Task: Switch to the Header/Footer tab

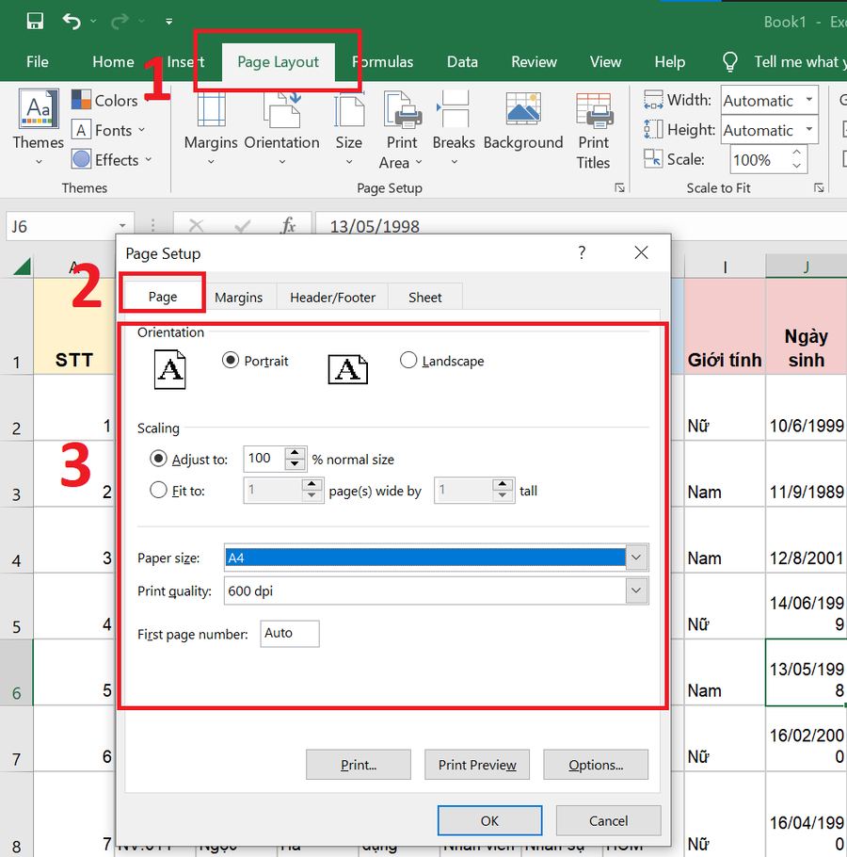Action: (x=332, y=298)
